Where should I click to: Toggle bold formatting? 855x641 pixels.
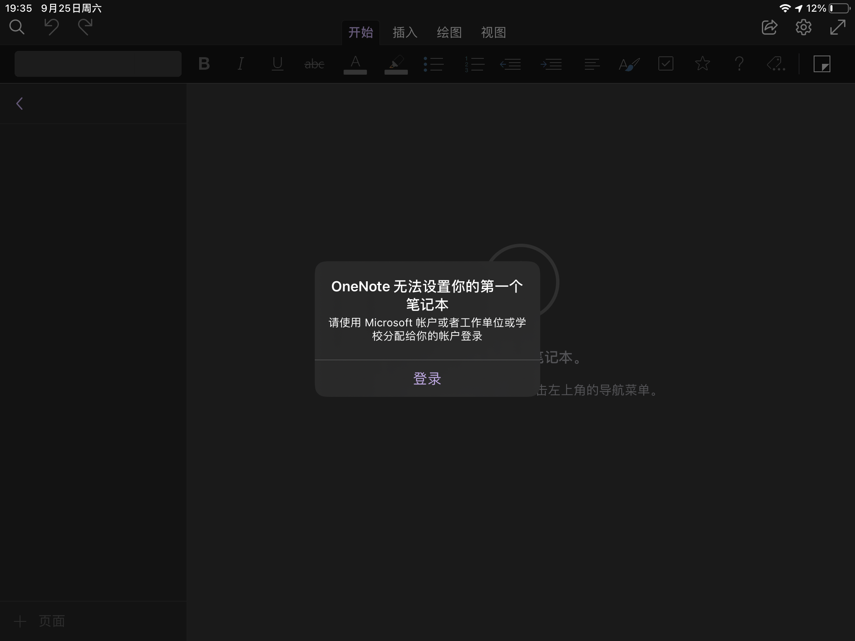tap(204, 64)
